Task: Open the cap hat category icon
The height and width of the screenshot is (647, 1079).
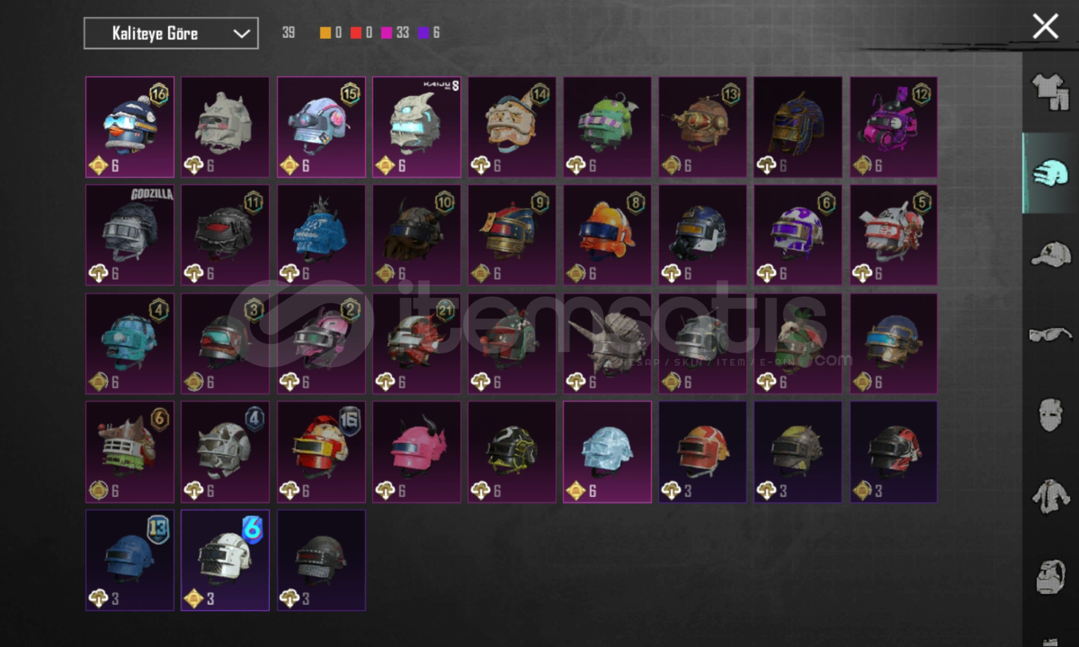Action: click(x=1050, y=254)
